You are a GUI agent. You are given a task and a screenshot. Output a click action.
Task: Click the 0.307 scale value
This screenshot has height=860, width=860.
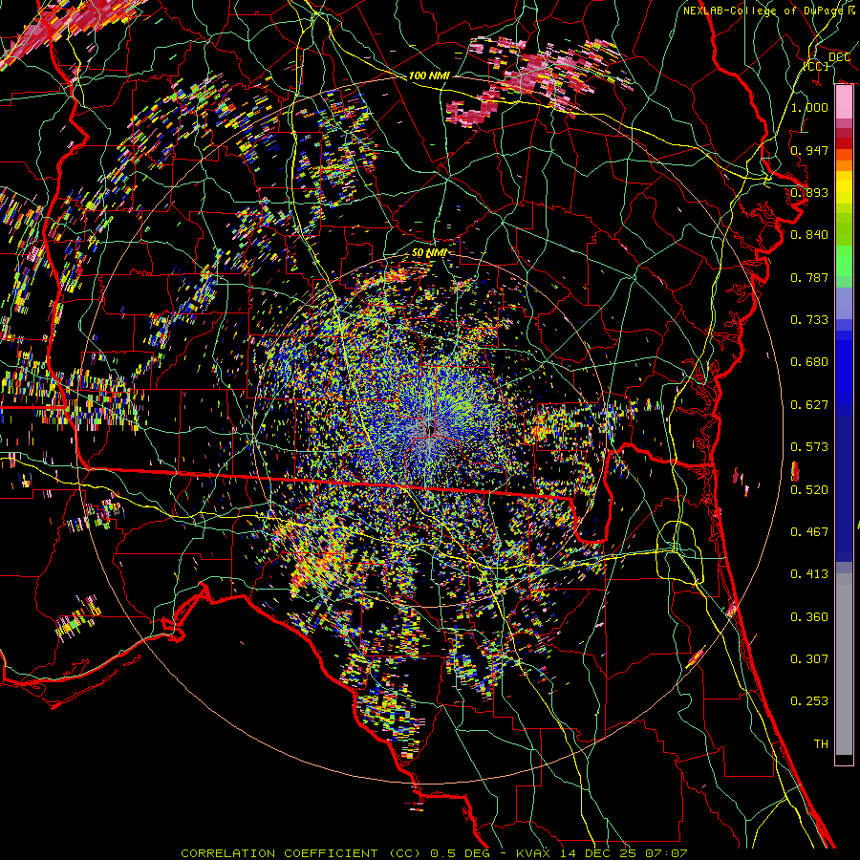[x=809, y=659]
